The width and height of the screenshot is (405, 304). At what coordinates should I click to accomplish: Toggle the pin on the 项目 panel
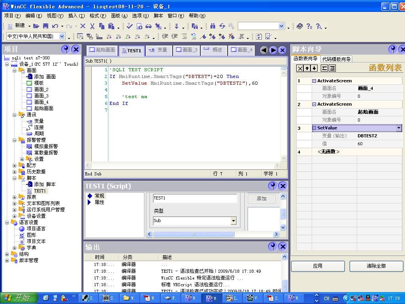point(66,49)
